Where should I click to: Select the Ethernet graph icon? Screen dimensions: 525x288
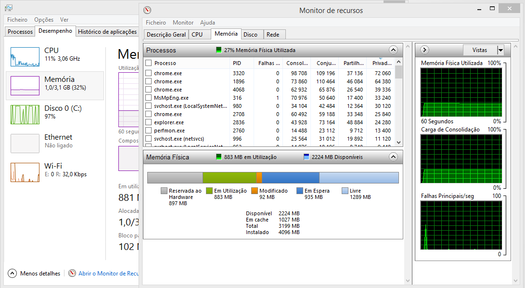tap(25, 143)
